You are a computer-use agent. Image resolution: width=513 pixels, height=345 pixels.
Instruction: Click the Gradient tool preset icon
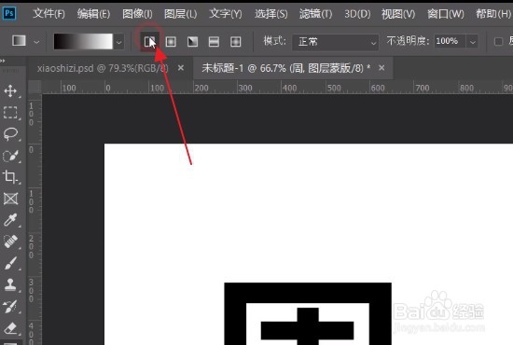click(19, 40)
